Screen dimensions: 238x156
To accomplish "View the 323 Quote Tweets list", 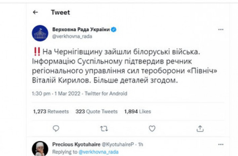I will [96, 111].
